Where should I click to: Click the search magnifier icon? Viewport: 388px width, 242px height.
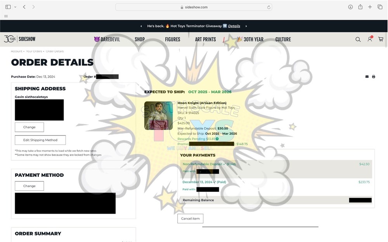358,39
